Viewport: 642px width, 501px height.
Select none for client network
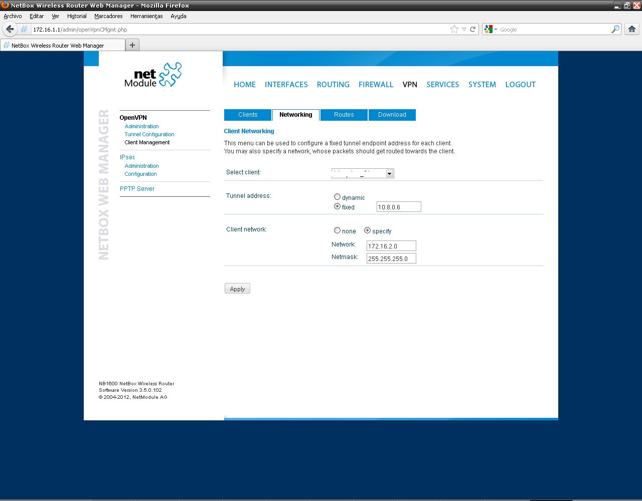click(x=337, y=230)
